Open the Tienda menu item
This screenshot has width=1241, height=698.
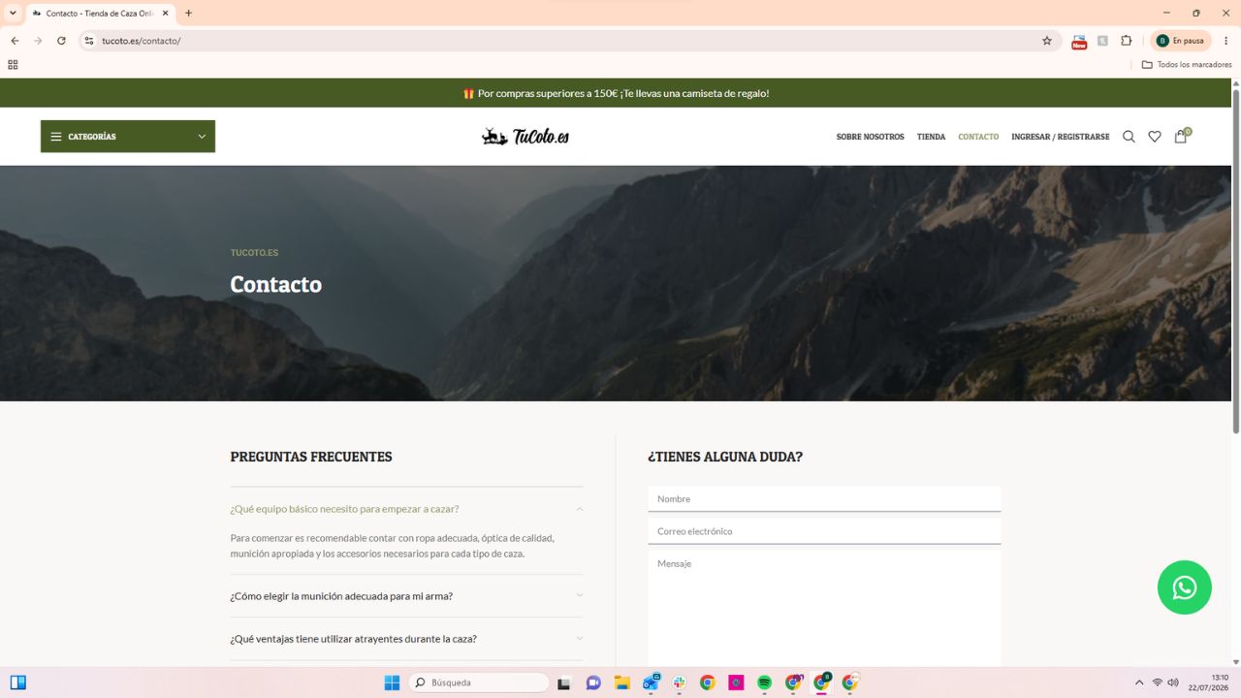(931, 137)
